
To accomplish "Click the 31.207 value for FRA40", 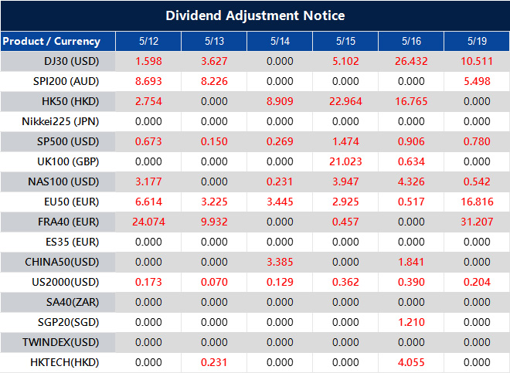I will tap(477, 222).
